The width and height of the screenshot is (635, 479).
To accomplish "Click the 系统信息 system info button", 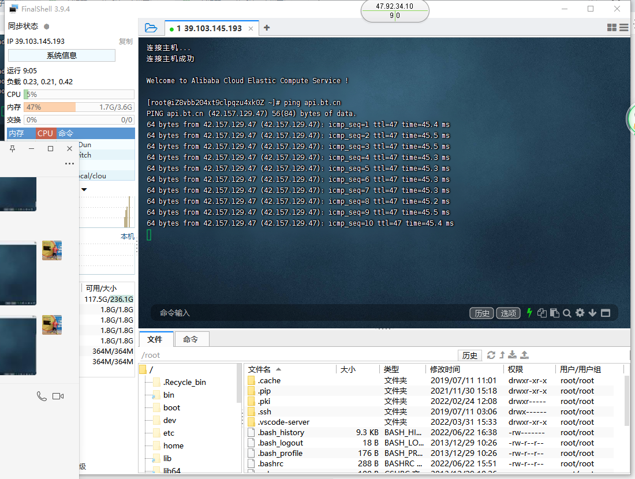I will 62,55.
